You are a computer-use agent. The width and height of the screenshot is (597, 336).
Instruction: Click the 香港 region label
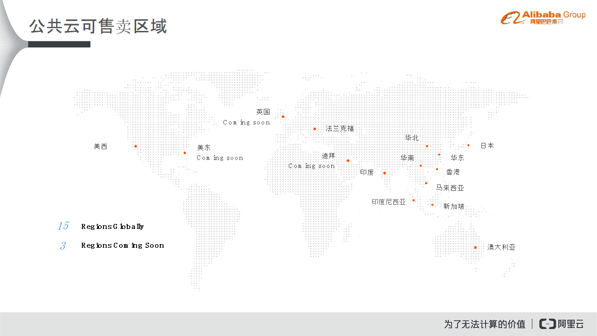tap(453, 172)
